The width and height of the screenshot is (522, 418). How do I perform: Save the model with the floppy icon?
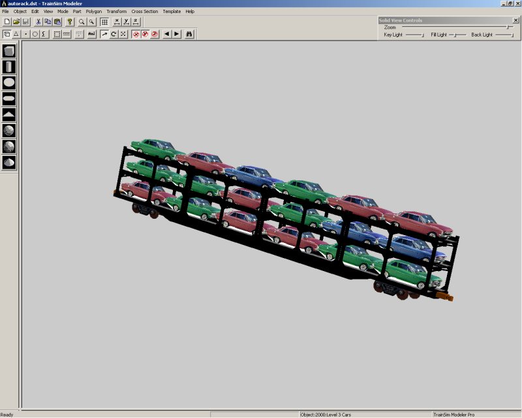pos(25,22)
